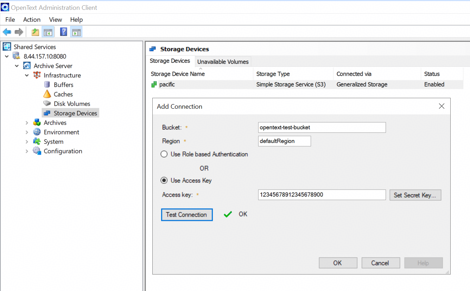Confirm Add Connection dialog with OK
470x291 pixels.
pos(338,263)
